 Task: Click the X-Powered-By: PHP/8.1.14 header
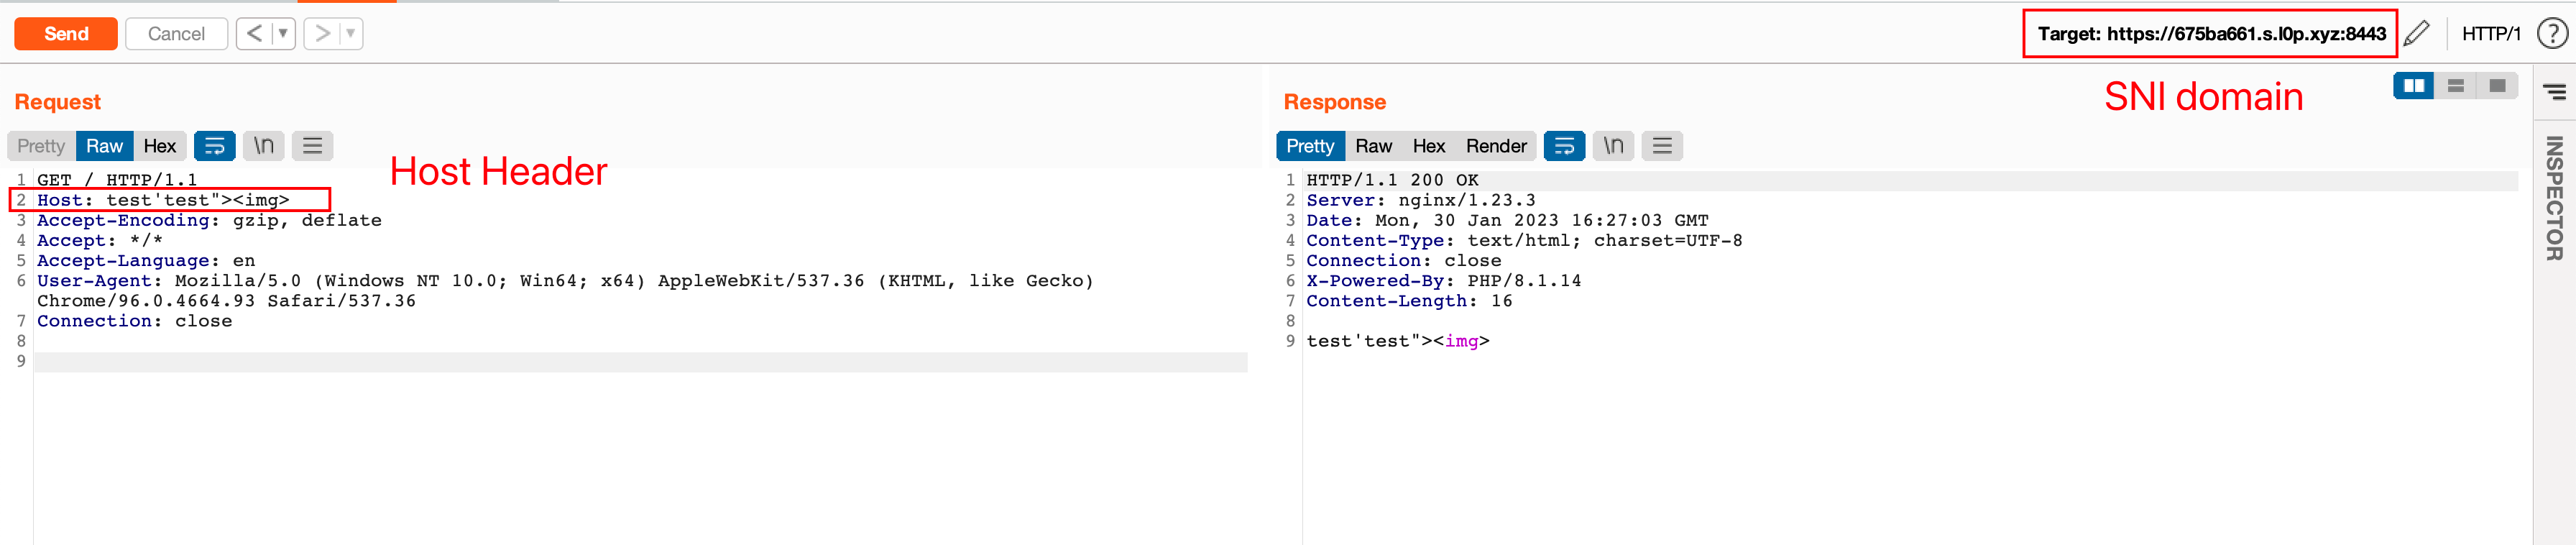1444,281
